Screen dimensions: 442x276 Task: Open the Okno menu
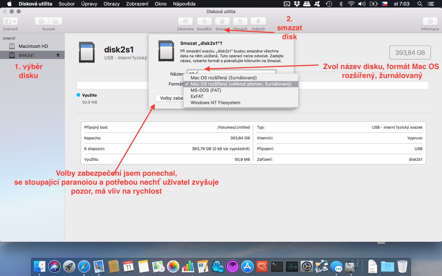pyautogui.click(x=161, y=4)
